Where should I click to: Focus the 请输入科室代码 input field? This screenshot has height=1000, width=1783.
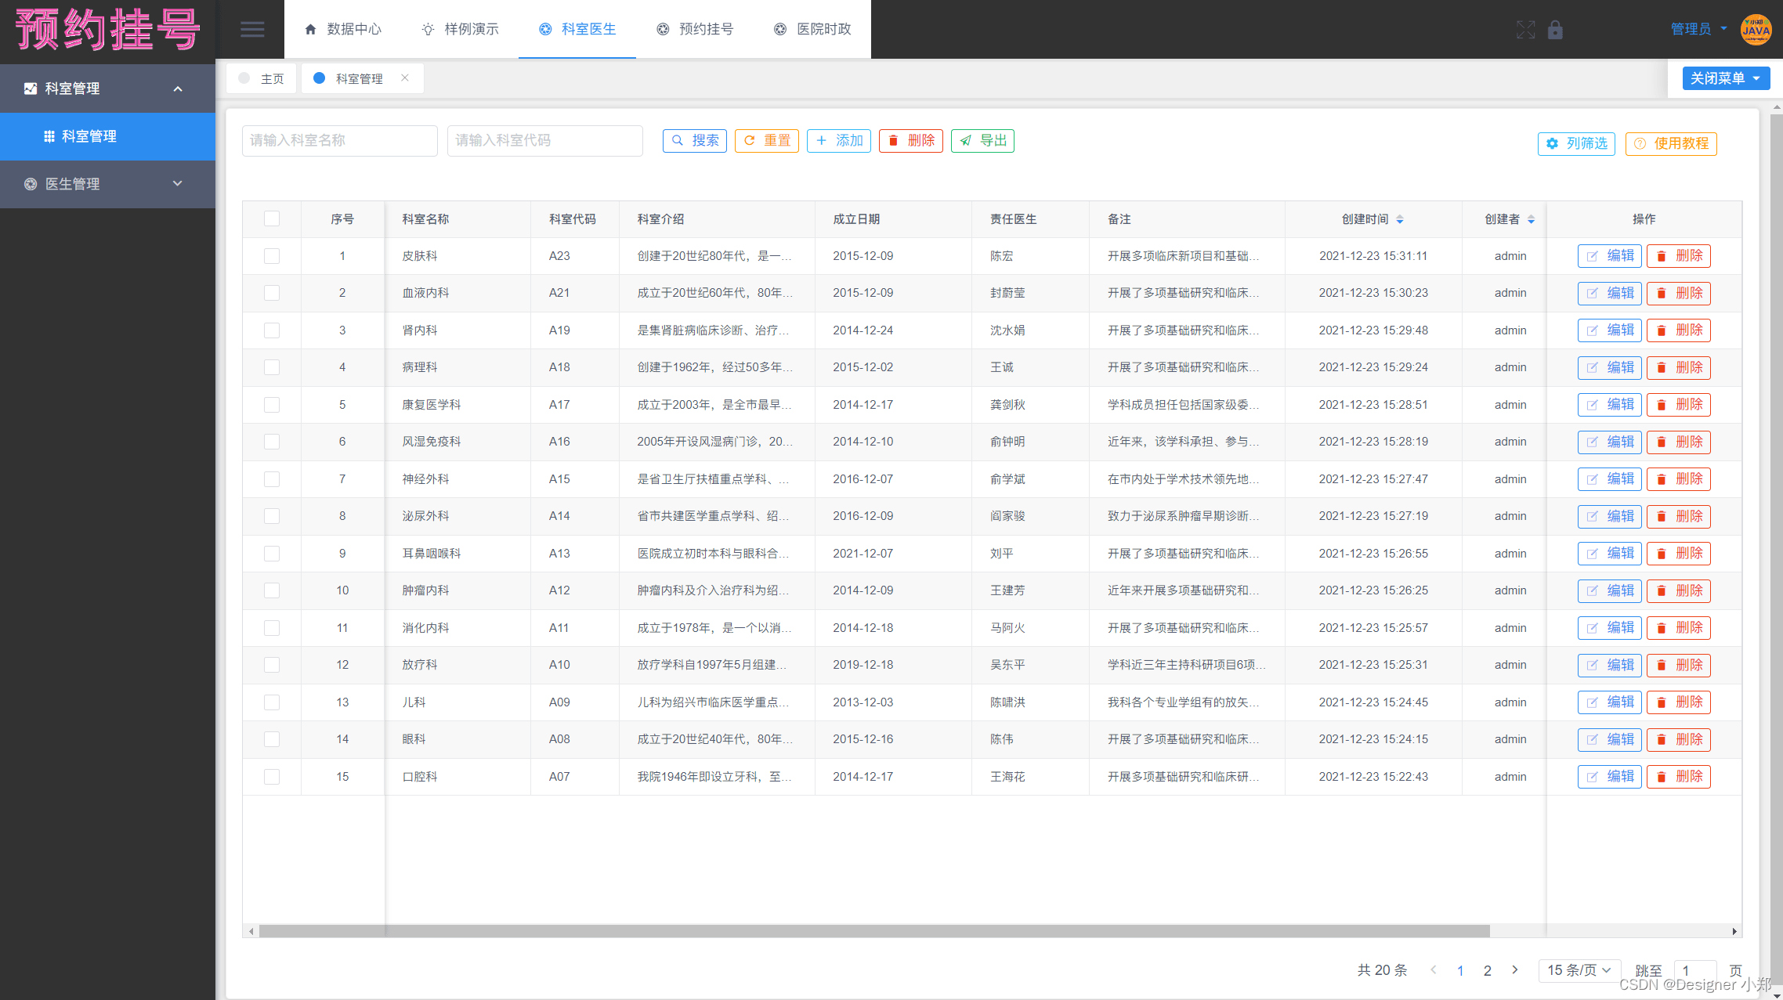(x=545, y=141)
